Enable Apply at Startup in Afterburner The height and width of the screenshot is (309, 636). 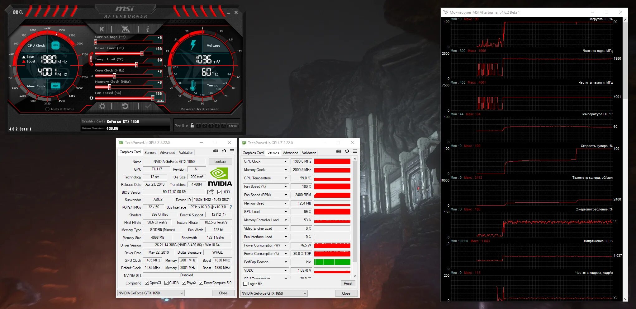point(47,109)
